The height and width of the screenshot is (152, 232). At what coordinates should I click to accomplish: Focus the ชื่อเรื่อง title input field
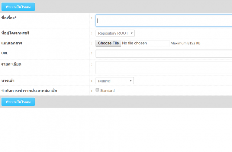[x=164, y=21]
